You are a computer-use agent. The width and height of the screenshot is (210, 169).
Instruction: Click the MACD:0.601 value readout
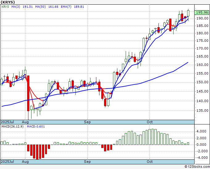[36, 127]
